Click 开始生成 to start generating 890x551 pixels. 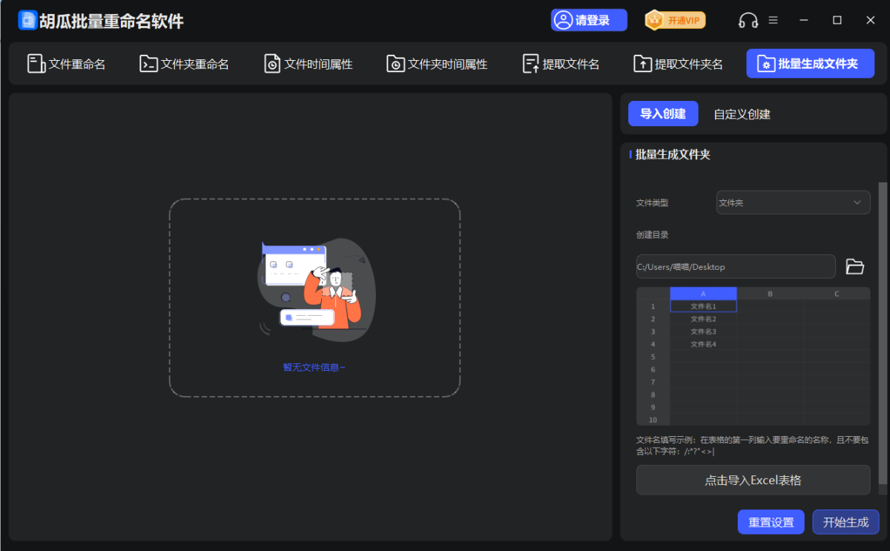[845, 522]
